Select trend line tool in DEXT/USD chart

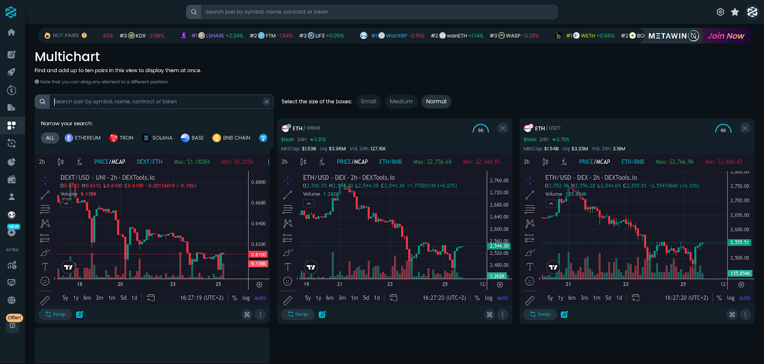45,195
